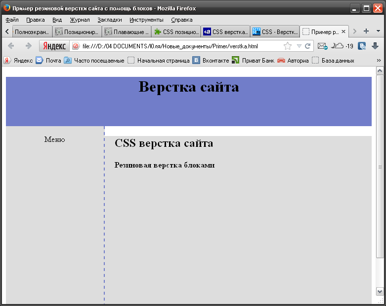Open the Вид menu
The image size is (386, 306).
coord(57,20)
